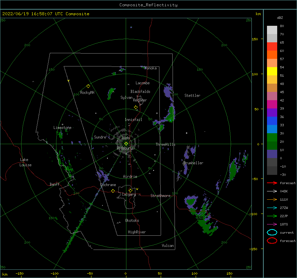Select the Strathmore label
Viewport: 297px width, 278px height.
coord(160,196)
